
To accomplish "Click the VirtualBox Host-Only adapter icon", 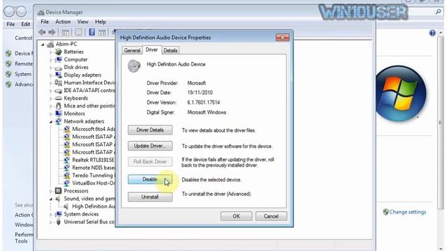I will tap(67, 183).
